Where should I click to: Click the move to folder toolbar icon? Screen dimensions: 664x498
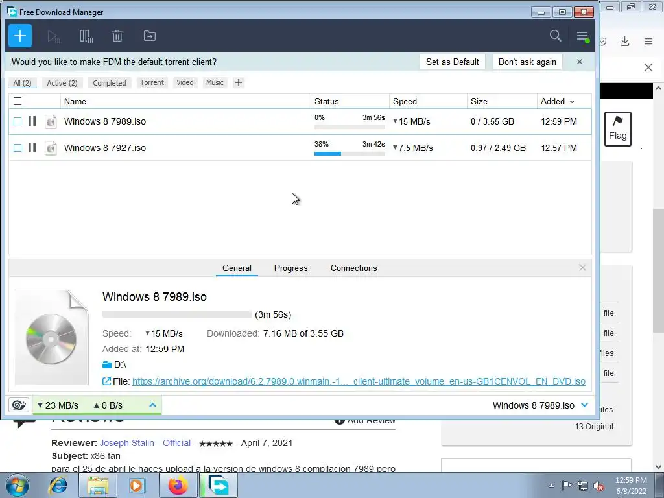[150, 36]
